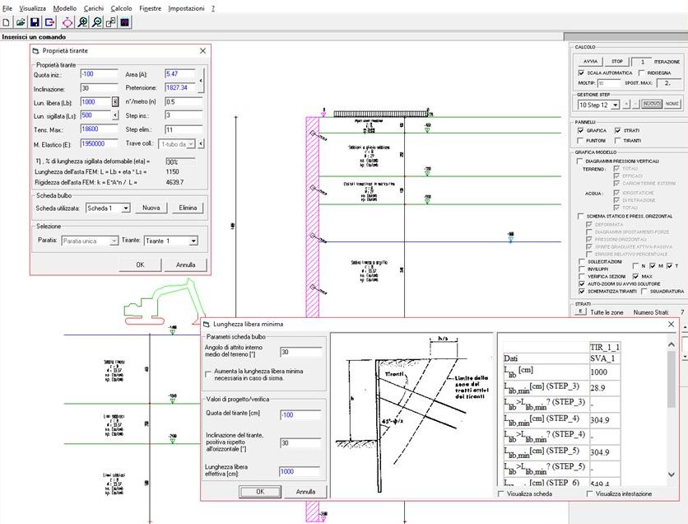The width and height of the screenshot is (688, 524).
Task: Click Nuova button in Scheda bulbo
Action: click(151, 208)
